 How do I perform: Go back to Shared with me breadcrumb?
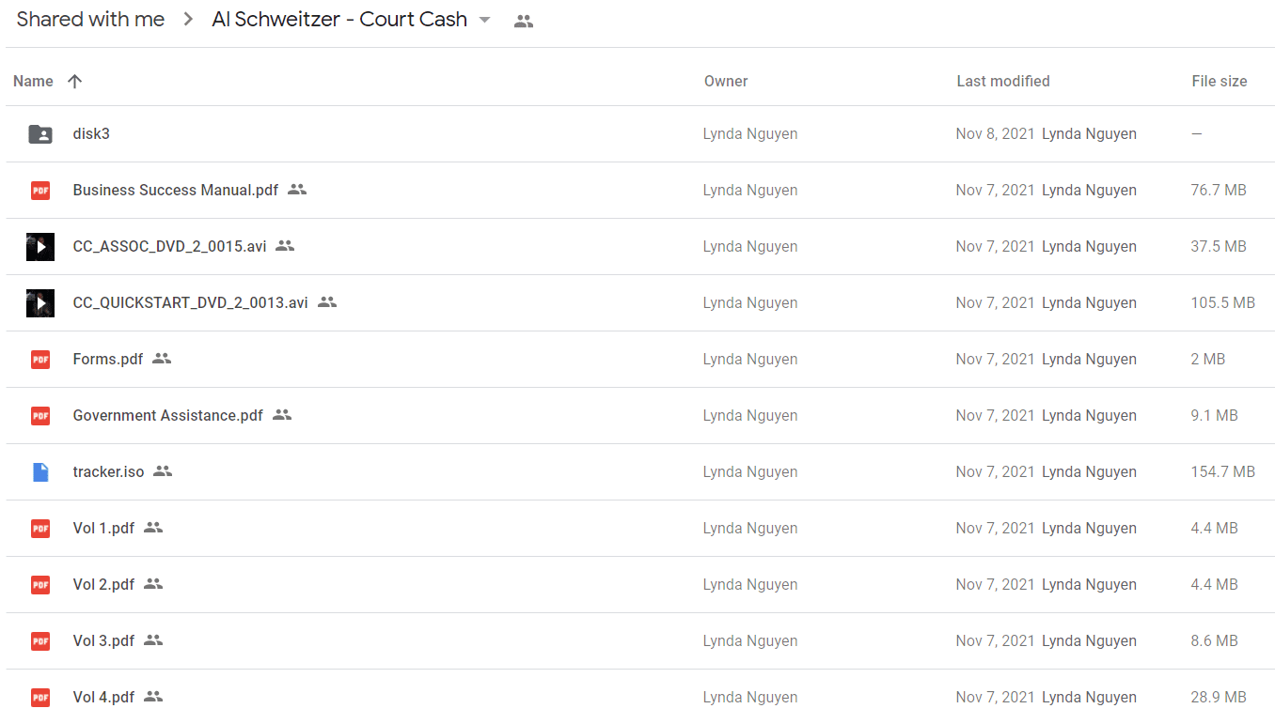point(90,20)
